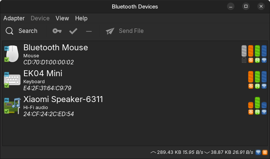Click the green link quality bar for EK04 Mini

click(257, 77)
